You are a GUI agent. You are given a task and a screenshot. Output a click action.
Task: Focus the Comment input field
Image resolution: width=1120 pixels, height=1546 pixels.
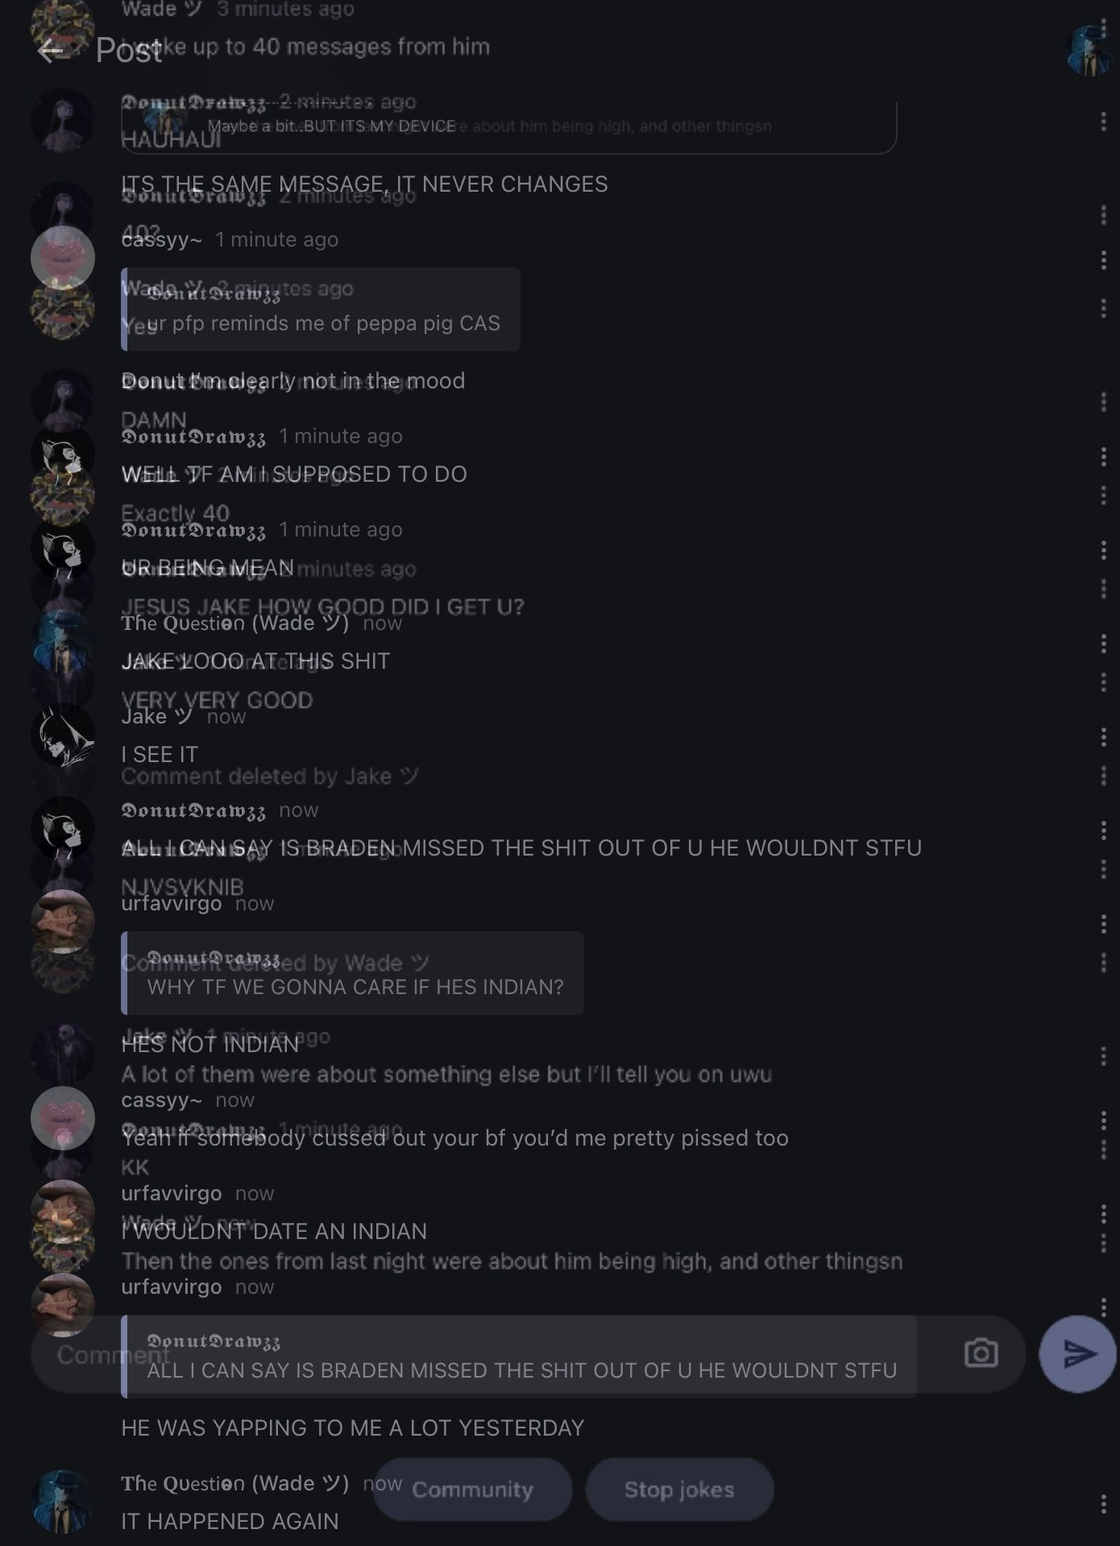coord(528,1354)
